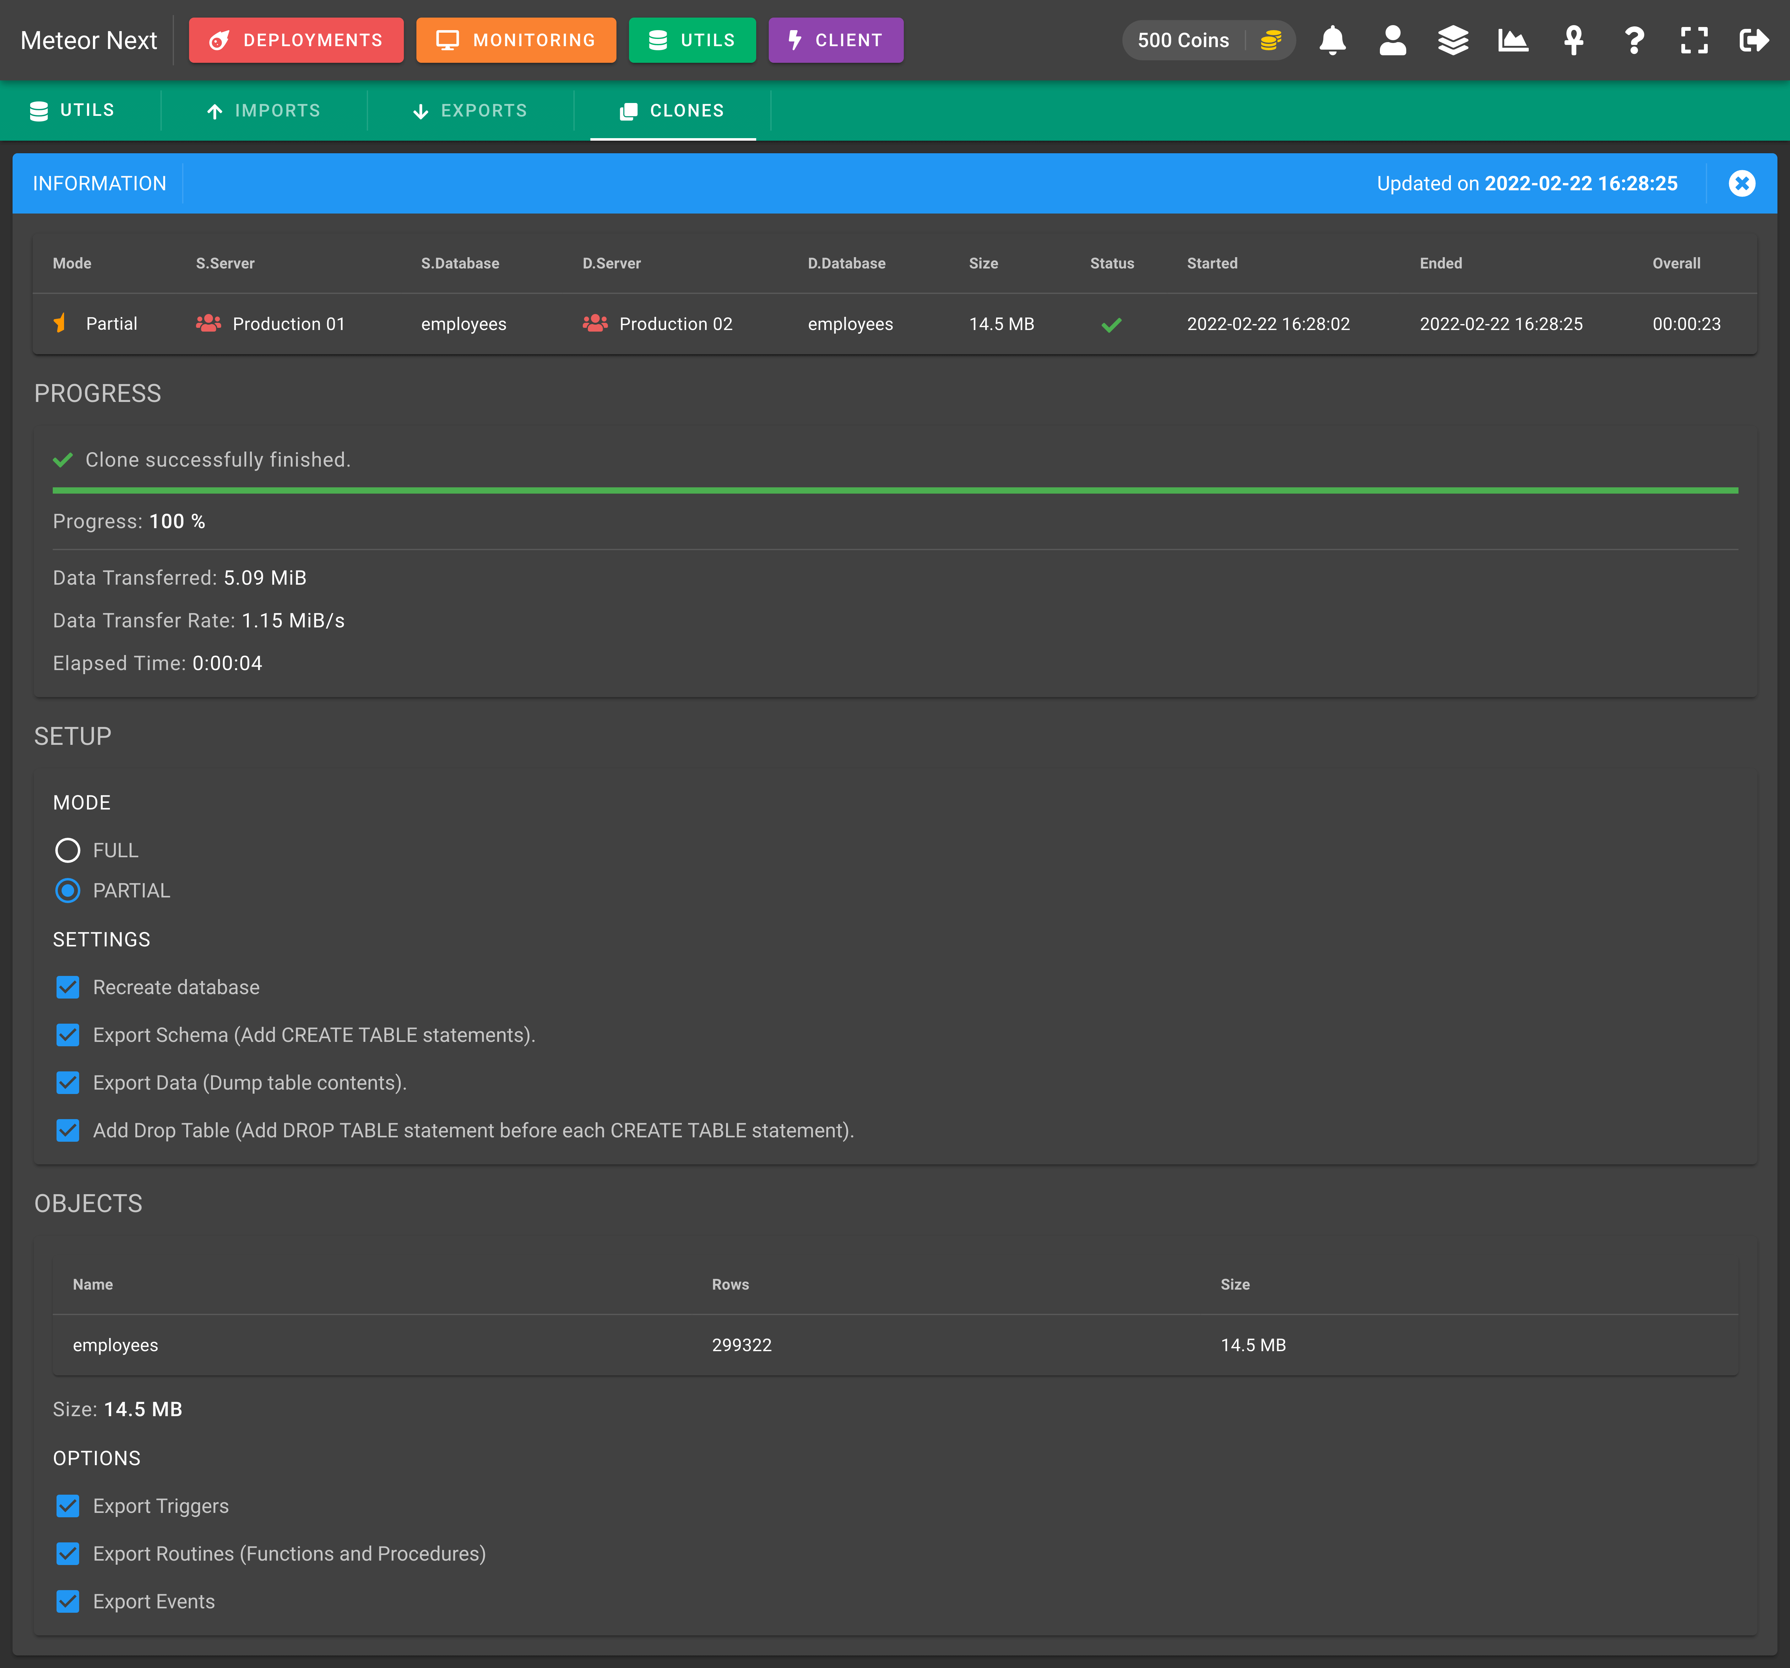Toggle Export Routines checkbox
The width and height of the screenshot is (1790, 1668).
68,1554
